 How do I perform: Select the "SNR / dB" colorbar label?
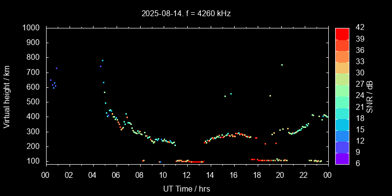[370, 96]
